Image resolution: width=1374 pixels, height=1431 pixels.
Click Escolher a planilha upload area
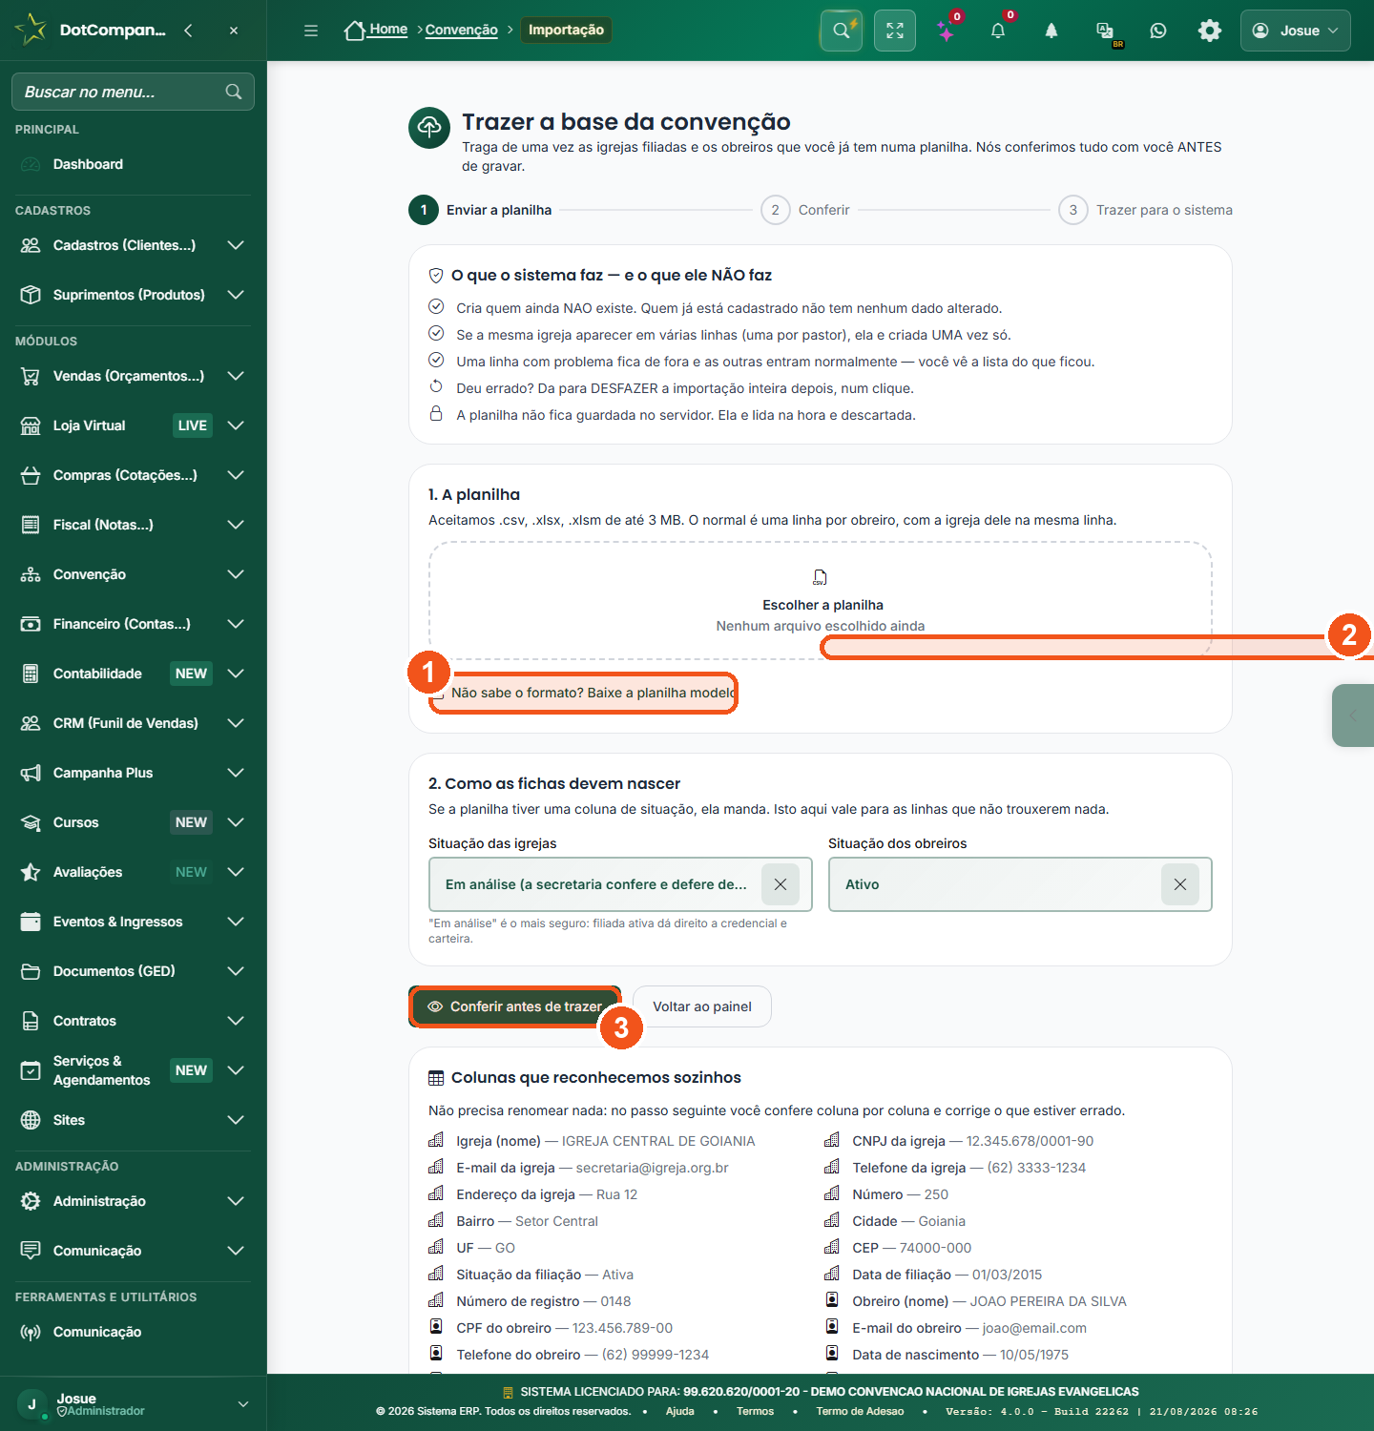[821, 600]
